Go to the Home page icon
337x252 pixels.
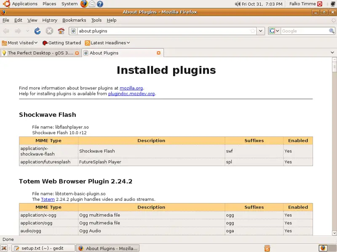coord(61,31)
